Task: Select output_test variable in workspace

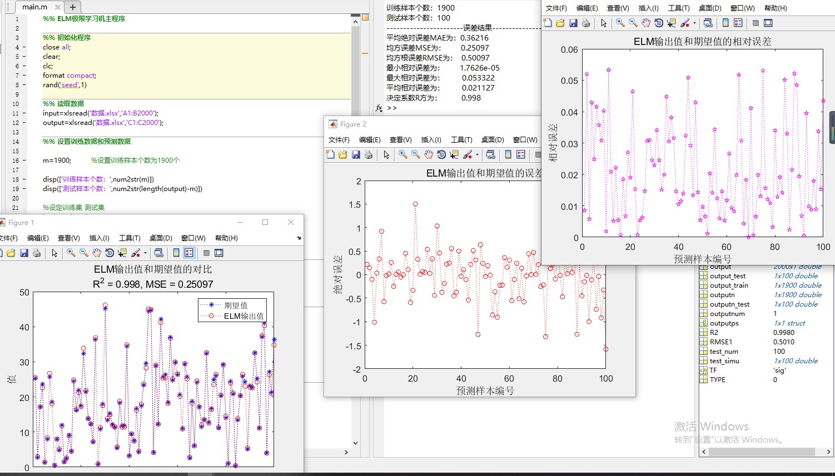Action: [x=727, y=276]
